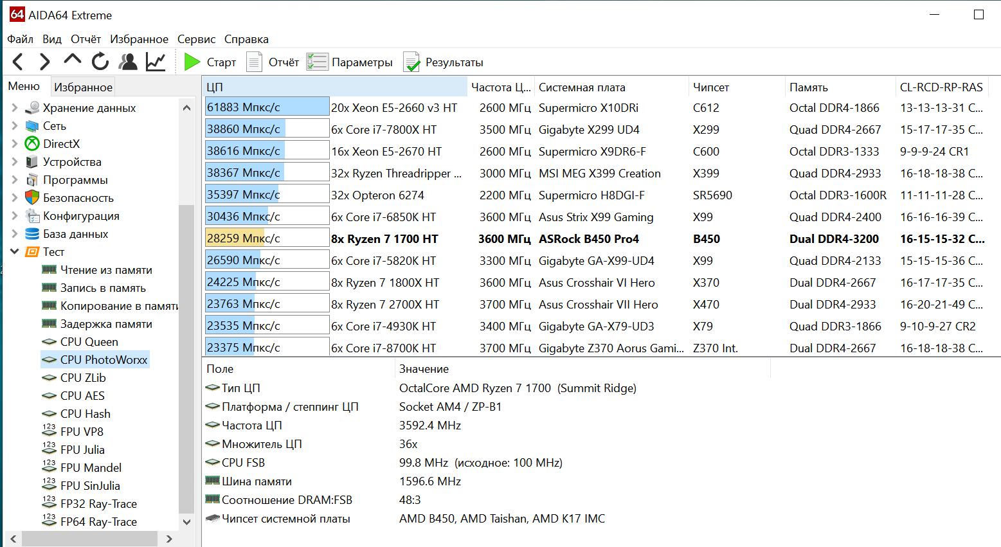Click the DirectX Xbox icon

(x=32, y=144)
